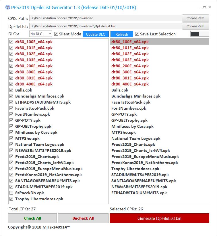Select SANTIAGO#BERNABEU#MJTS.cpk in right list
The height and width of the screenshot is (236, 217).
(160, 181)
